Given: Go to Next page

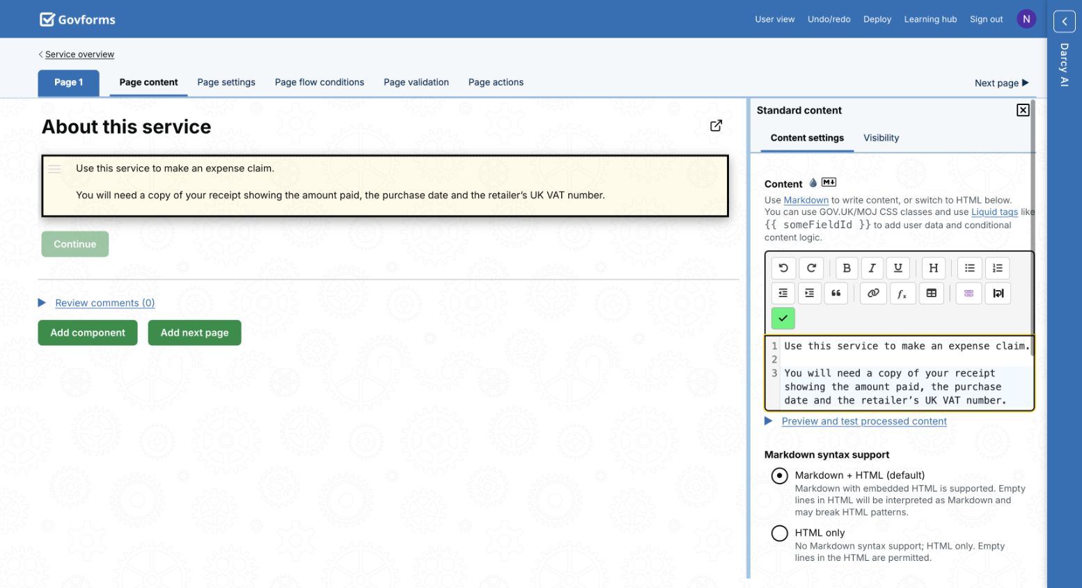Looking at the screenshot, I should click(x=1001, y=83).
